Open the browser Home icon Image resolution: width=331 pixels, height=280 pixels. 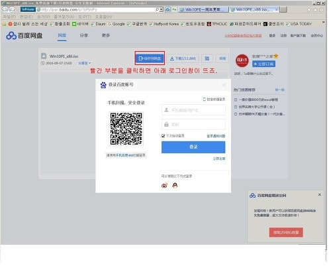pos(309,10)
